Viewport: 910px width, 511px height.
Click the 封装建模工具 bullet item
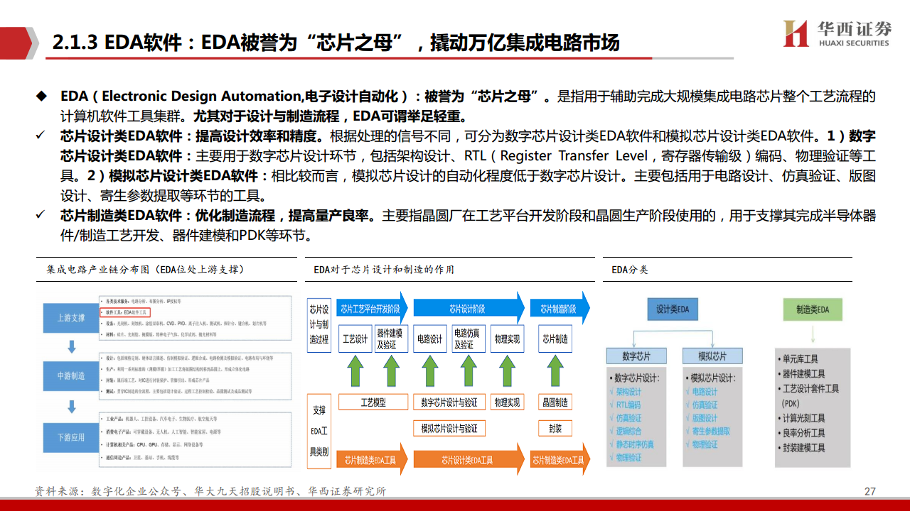coord(801,448)
